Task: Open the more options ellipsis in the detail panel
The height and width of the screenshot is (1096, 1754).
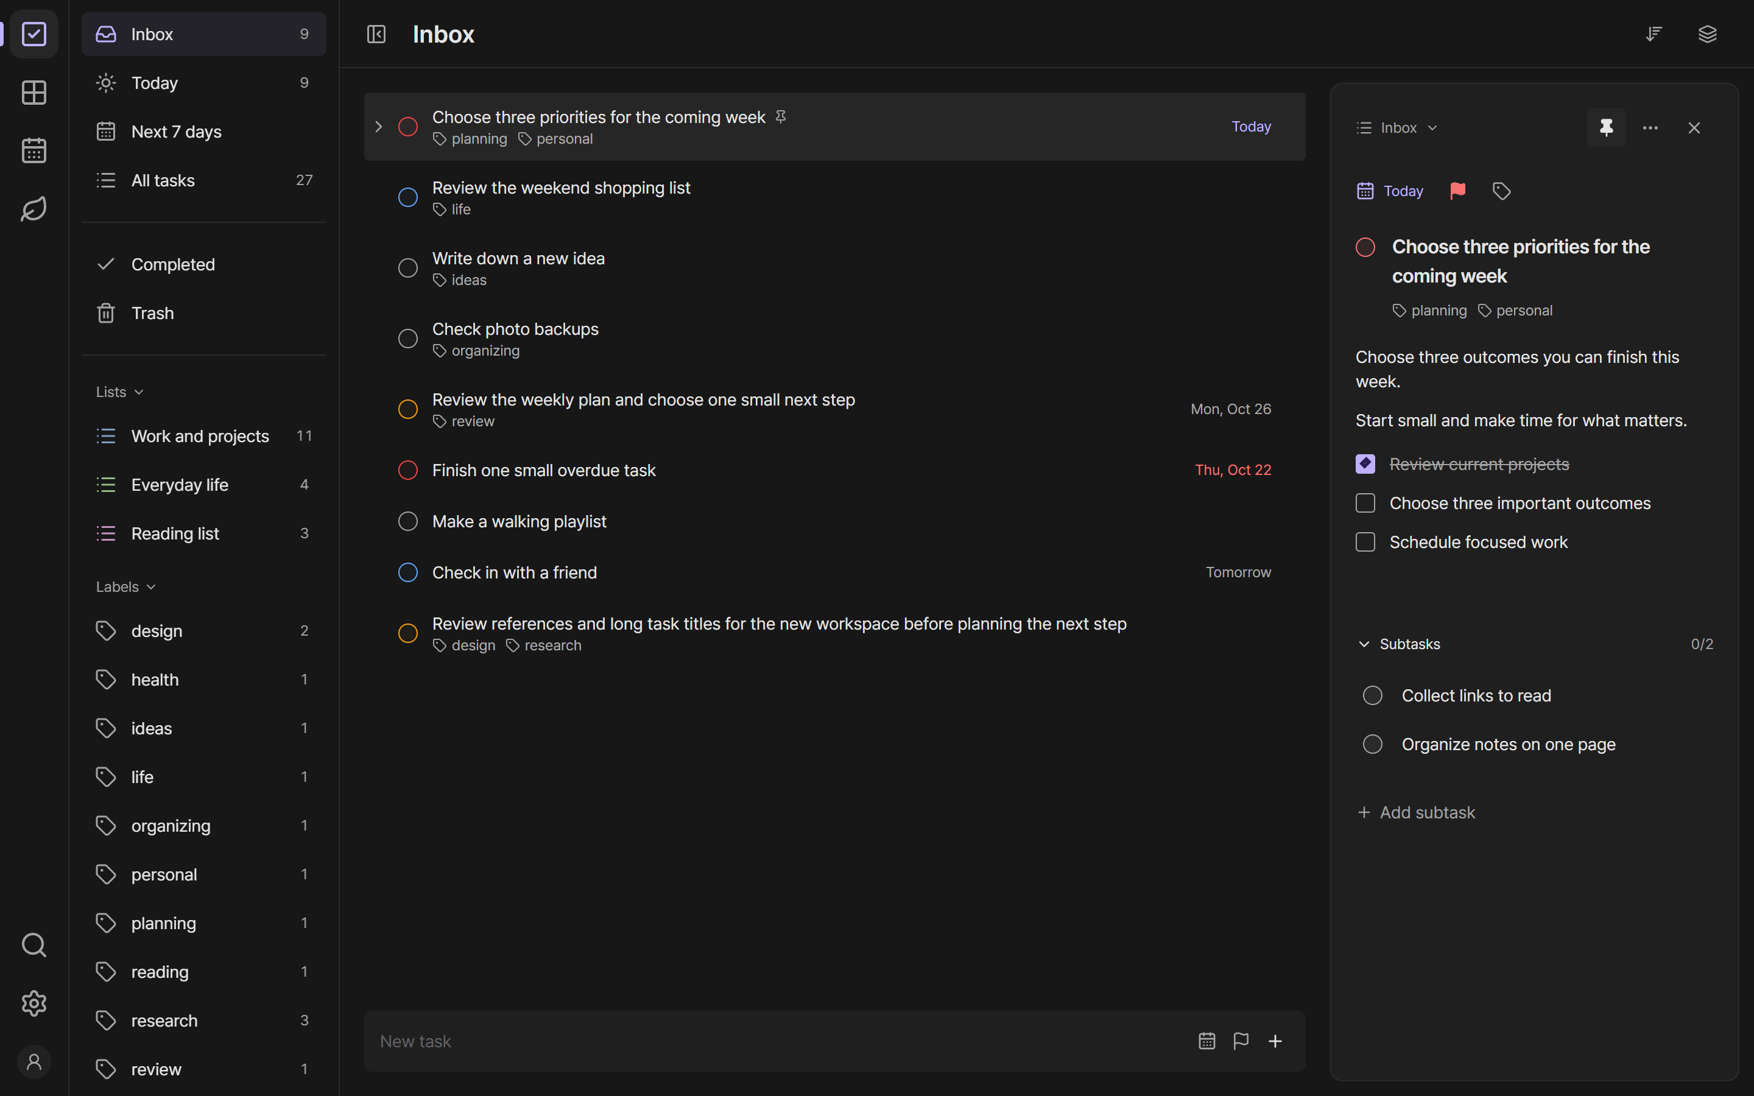Action: pos(1650,128)
